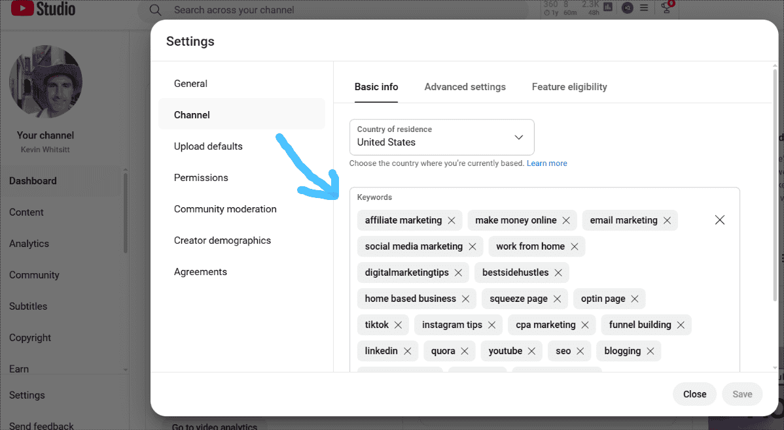Click the search magnifier icon
Viewport: 784px width, 430px height.
click(156, 10)
